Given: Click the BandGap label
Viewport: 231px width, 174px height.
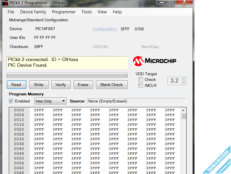Looking at the screenshot, I should tap(150, 47).
